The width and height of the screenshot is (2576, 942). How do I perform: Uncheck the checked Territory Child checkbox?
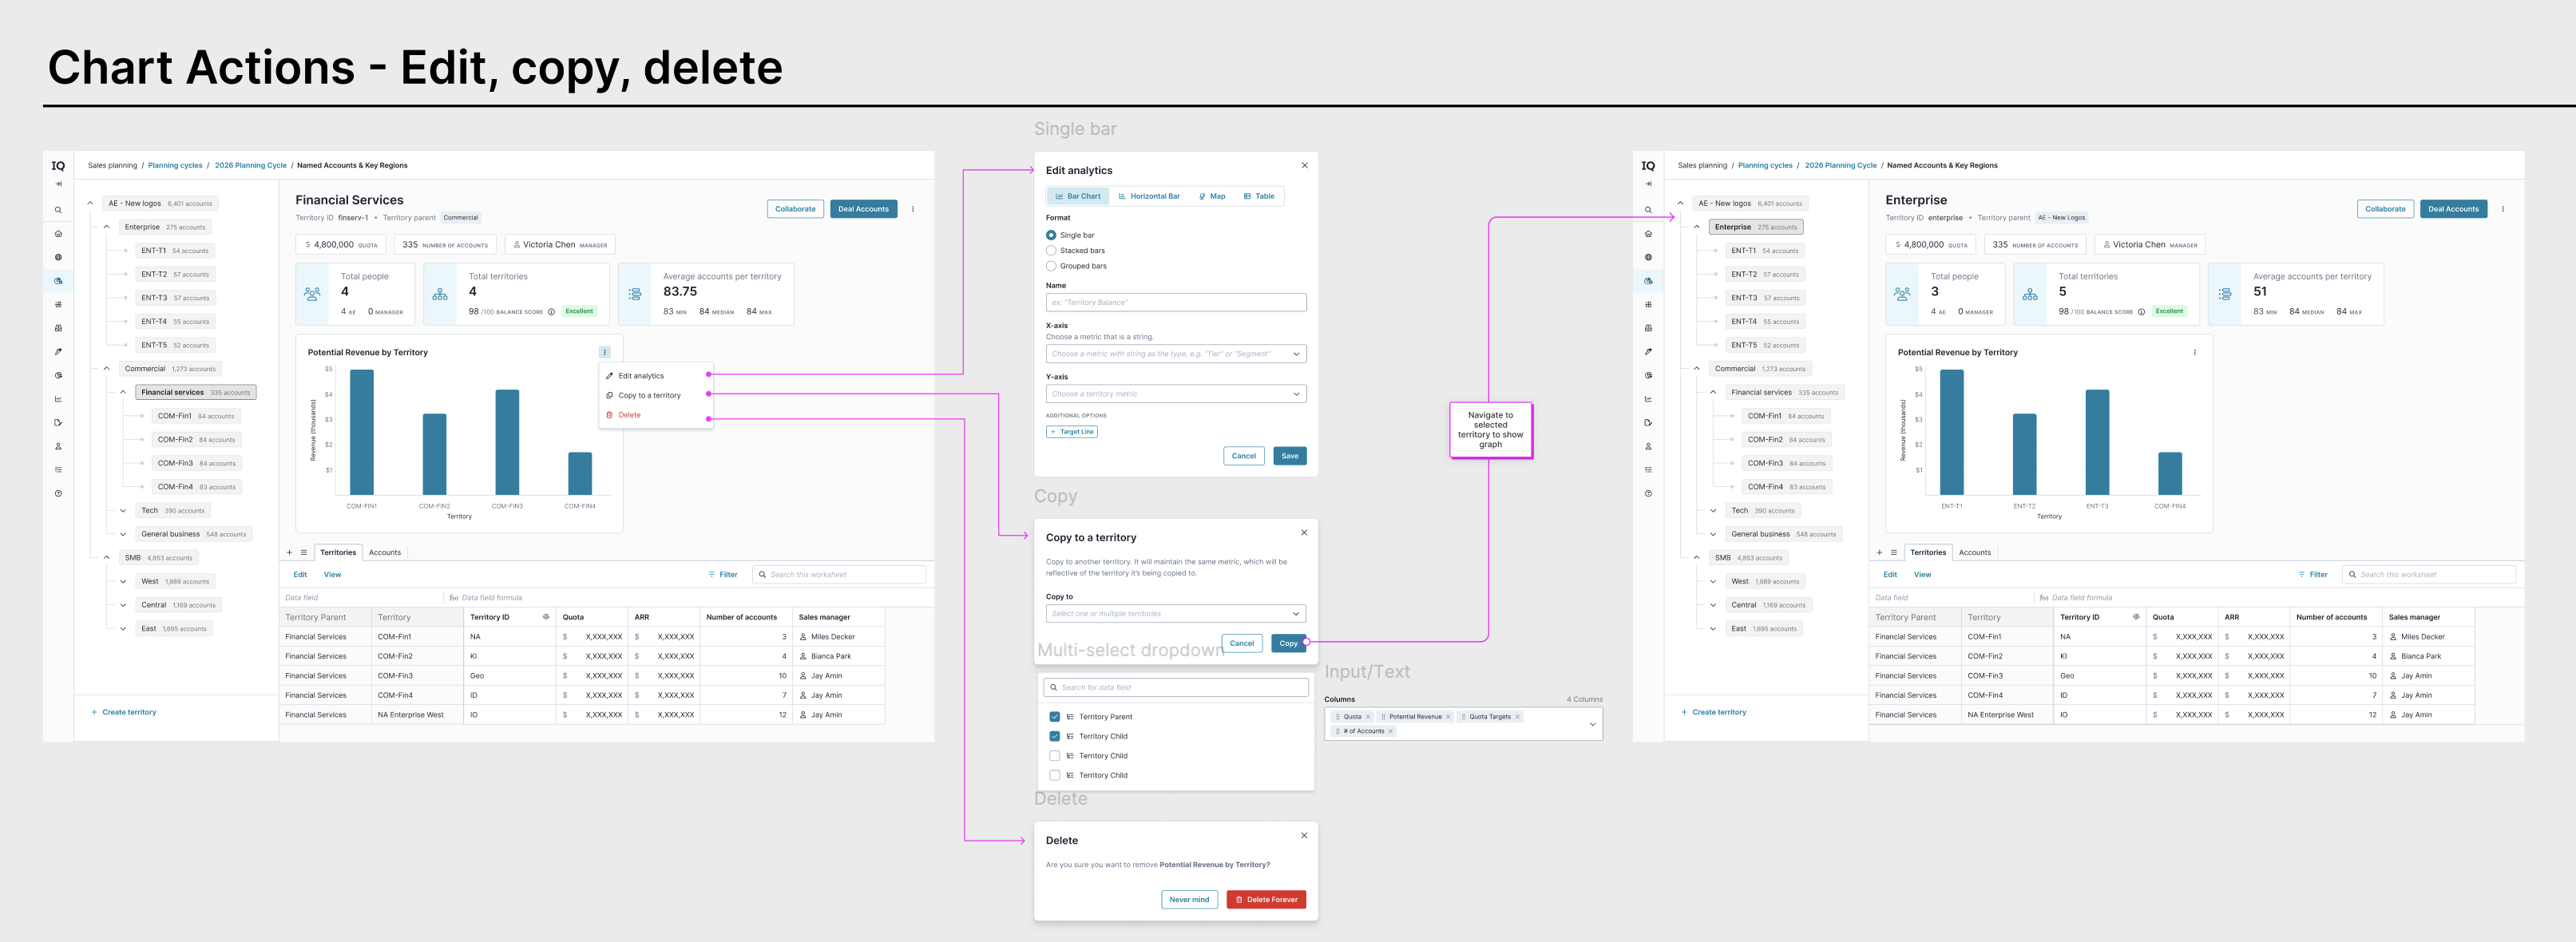(1054, 736)
